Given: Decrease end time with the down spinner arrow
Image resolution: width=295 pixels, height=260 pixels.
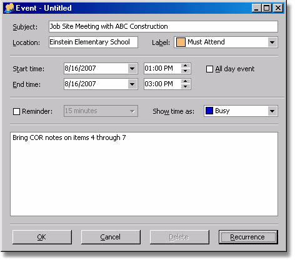Looking at the screenshot, I should pos(185,87).
